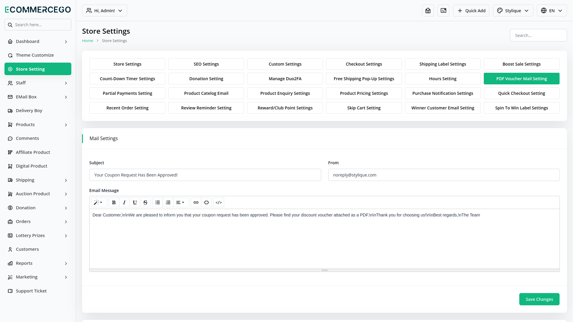Switch editor to code view
573x322 pixels.
click(x=219, y=202)
